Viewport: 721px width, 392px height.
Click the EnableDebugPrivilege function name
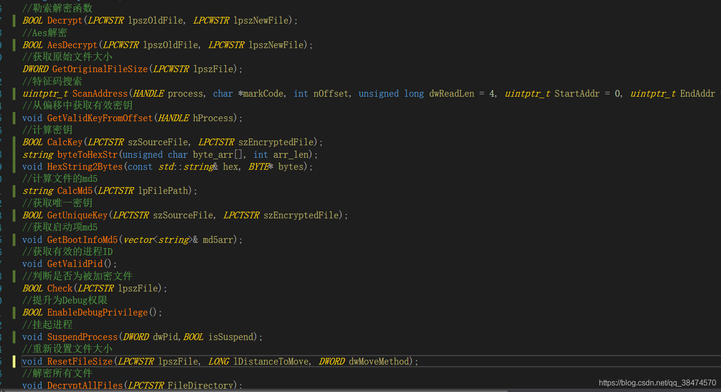pyautogui.click(x=98, y=313)
